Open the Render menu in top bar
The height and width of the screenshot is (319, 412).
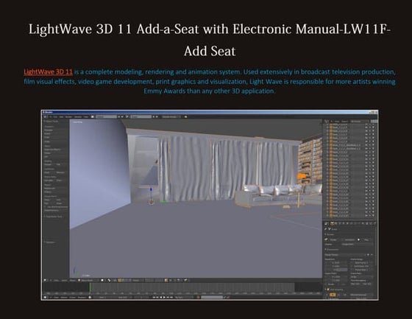pyautogui.click(x=69, y=116)
